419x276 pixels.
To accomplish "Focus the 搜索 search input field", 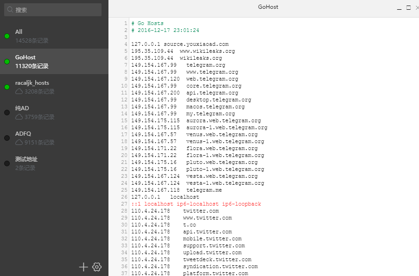I will point(53,10).
